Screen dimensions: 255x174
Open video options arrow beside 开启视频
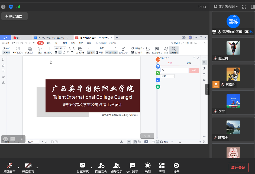(x=37, y=168)
